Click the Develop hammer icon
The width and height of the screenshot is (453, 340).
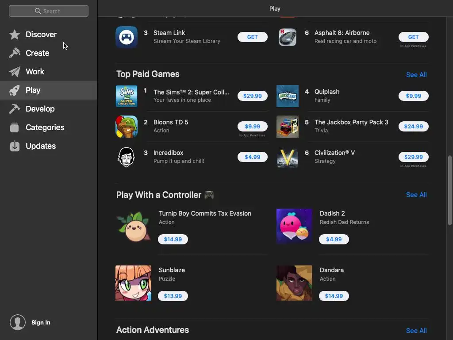[x=15, y=109]
